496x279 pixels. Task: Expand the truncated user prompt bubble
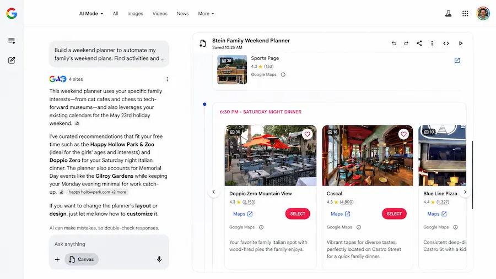[109, 54]
